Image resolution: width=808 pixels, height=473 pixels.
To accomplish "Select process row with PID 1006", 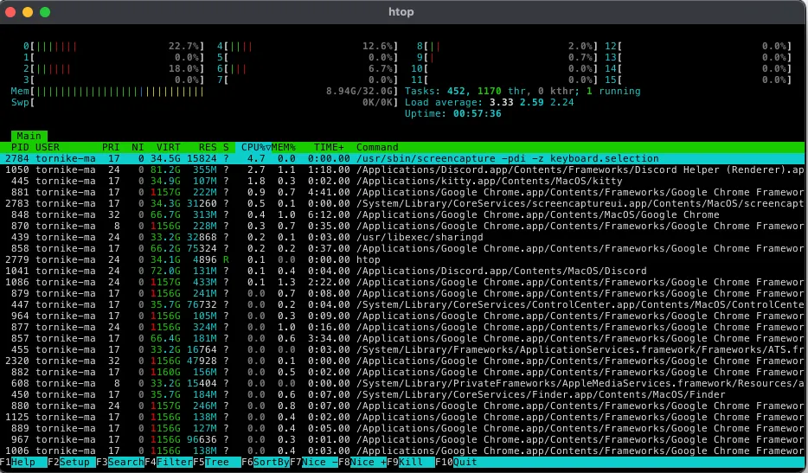I will pos(402,451).
